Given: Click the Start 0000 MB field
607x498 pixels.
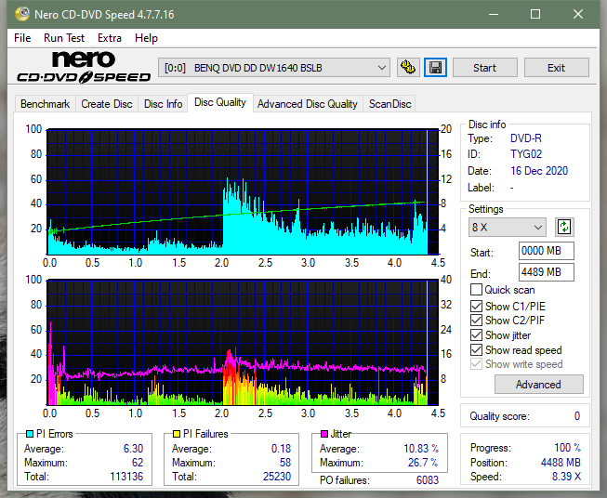Looking at the screenshot, I should [x=547, y=251].
